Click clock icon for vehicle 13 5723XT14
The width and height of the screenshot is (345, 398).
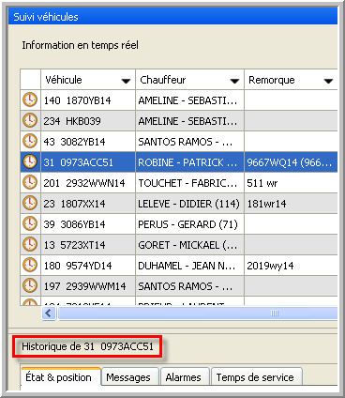point(30,244)
